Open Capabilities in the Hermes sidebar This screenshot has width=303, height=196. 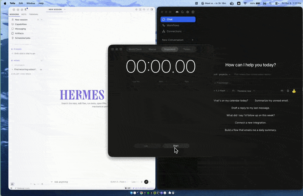point(21,24)
